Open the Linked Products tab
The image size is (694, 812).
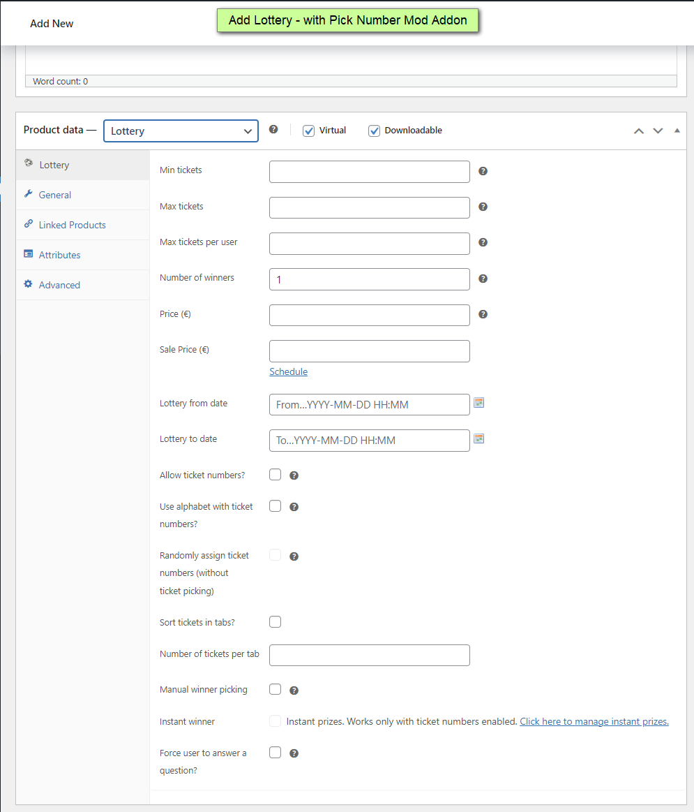coord(72,225)
